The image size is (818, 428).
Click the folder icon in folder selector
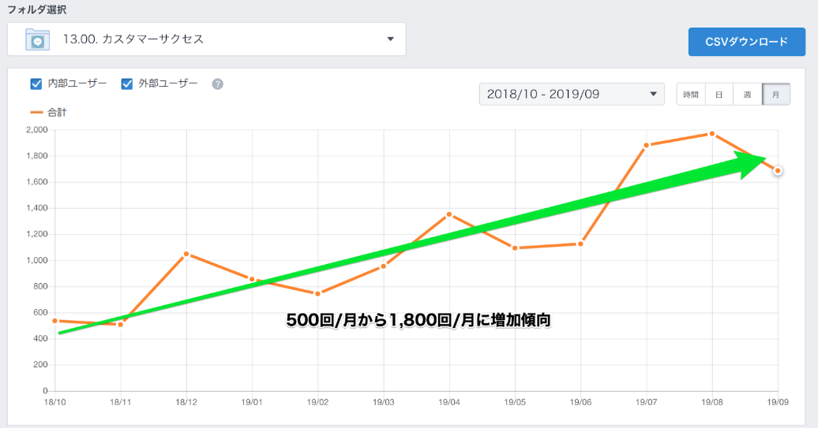tap(36, 39)
